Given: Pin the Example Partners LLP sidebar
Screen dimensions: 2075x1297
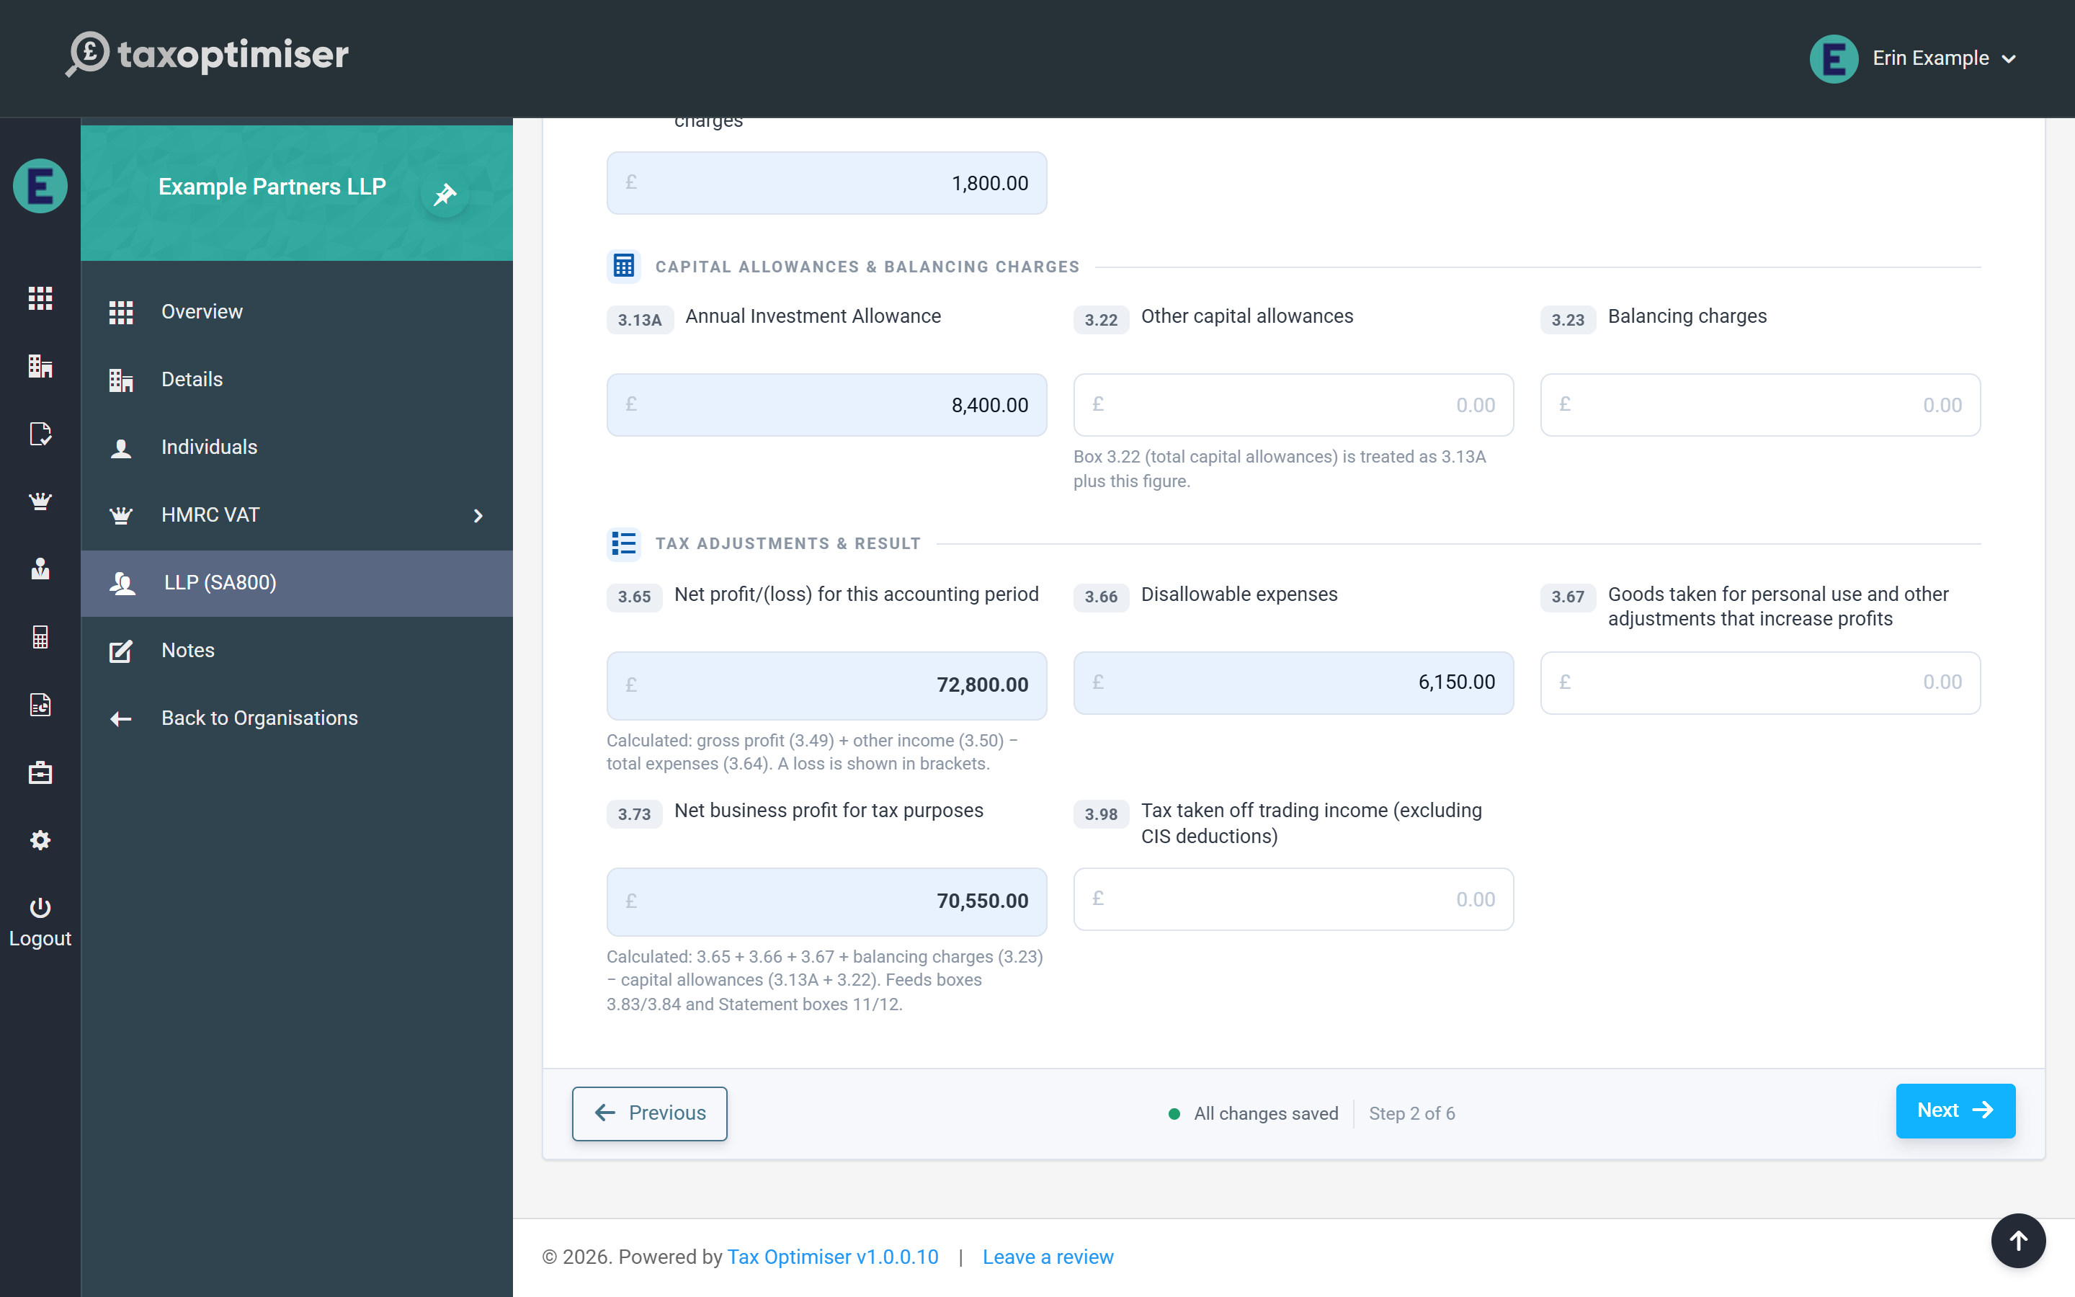Looking at the screenshot, I should (x=445, y=195).
